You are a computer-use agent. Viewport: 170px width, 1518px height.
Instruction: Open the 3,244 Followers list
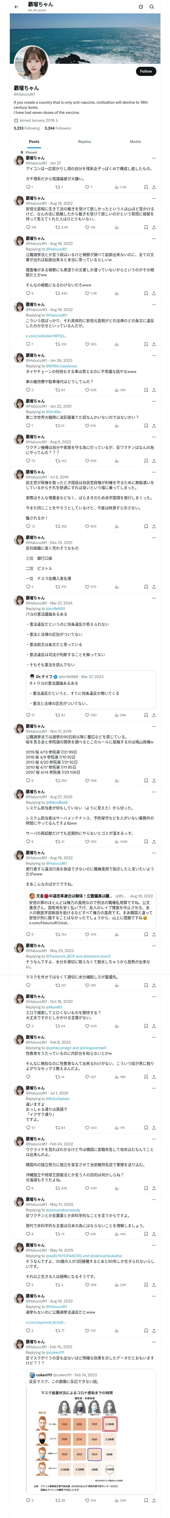(x=57, y=128)
